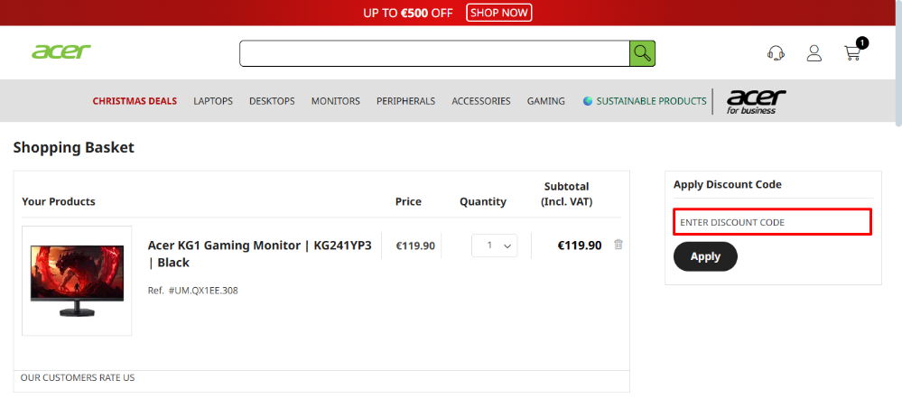
Task: Delete the KG1 monitor with trash icon
Action: [618, 244]
